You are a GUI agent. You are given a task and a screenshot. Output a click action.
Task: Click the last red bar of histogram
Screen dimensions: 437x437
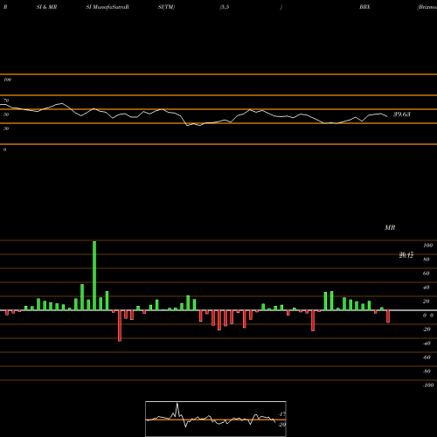(388, 316)
